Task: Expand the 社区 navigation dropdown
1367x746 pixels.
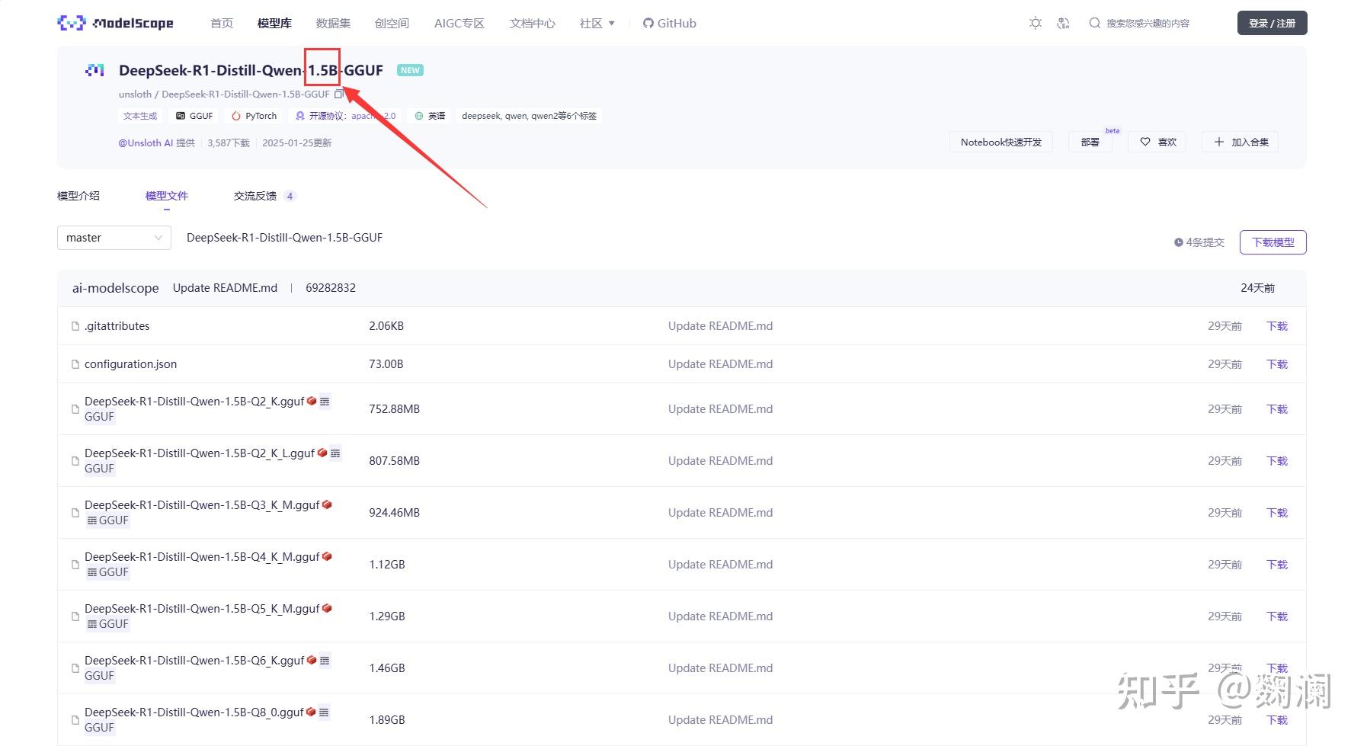Action: [x=597, y=24]
